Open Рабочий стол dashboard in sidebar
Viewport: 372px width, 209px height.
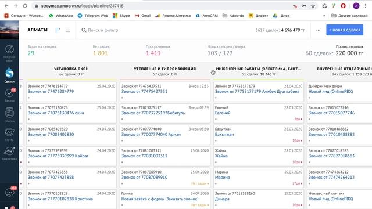click(x=9, y=53)
